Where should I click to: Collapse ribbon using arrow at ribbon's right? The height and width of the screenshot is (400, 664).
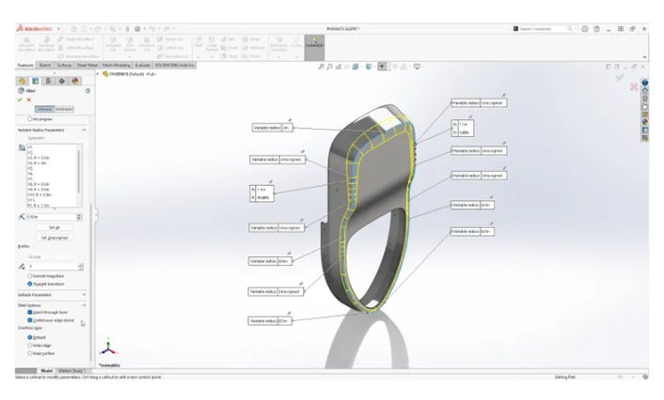tap(644, 56)
